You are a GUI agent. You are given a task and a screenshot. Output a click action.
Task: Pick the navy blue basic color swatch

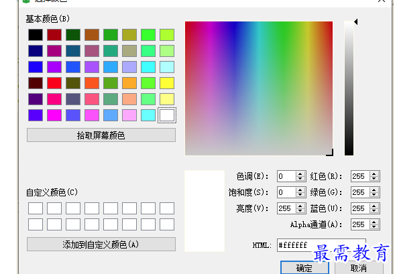click(36, 51)
